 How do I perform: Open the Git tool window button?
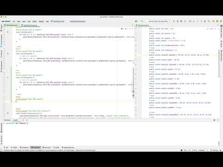tap(6, 148)
